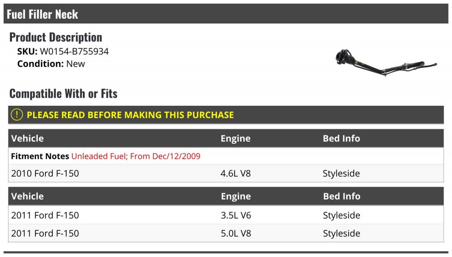Click the Condition: New label
This screenshot has height=257, width=452.
tap(51, 64)
